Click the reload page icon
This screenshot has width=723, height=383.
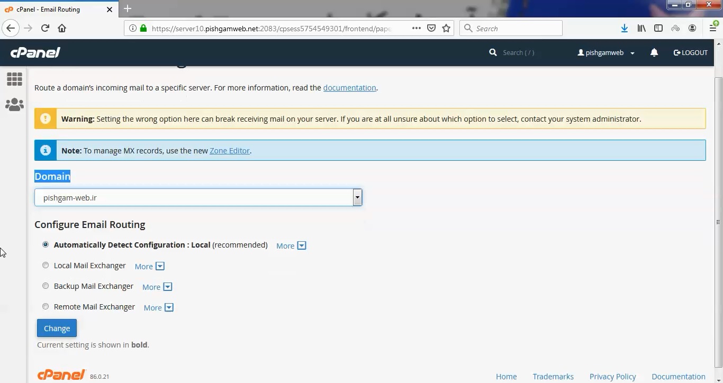tap(45, 28)
